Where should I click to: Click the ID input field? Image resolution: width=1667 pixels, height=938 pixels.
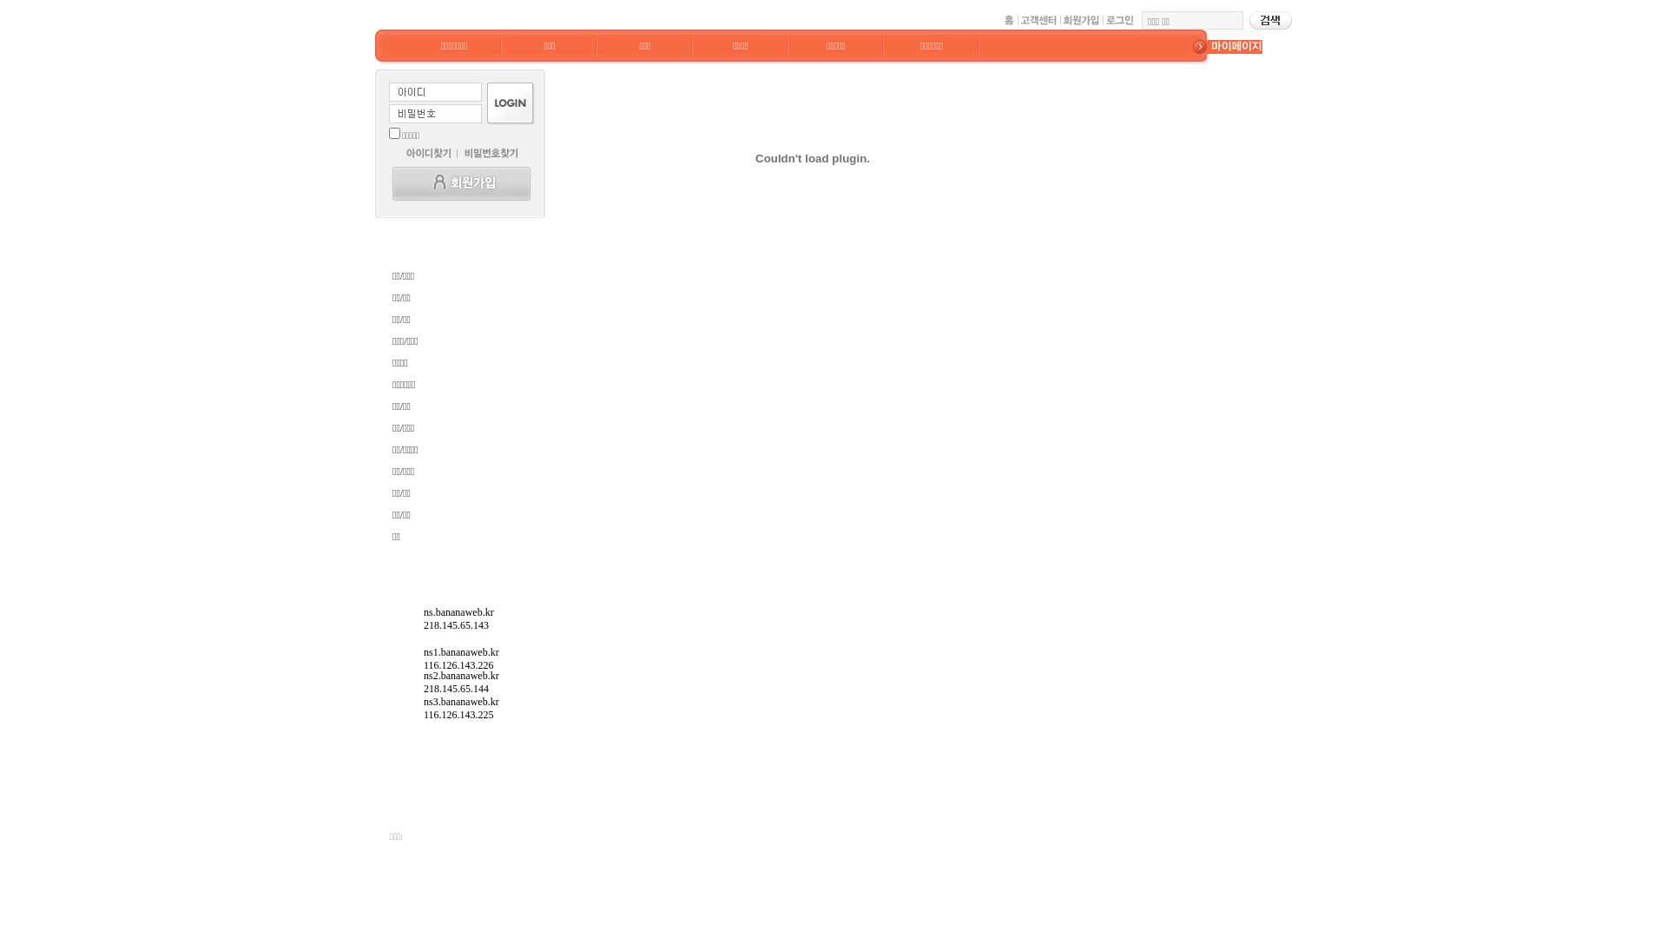(435, 91)
